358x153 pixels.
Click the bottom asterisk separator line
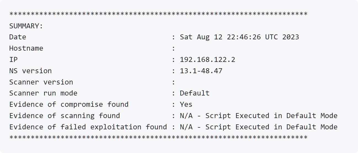point(158,137)
